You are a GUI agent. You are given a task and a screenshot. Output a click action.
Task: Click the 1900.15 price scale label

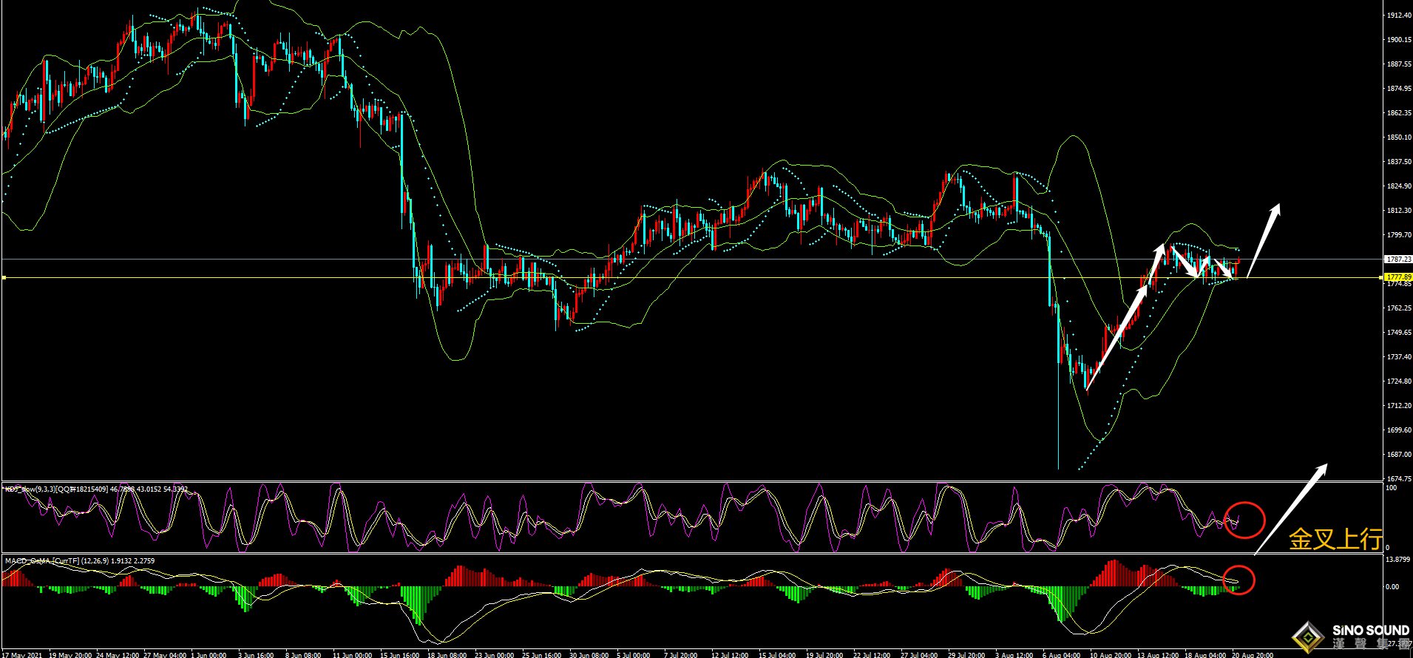(1399, 40)
